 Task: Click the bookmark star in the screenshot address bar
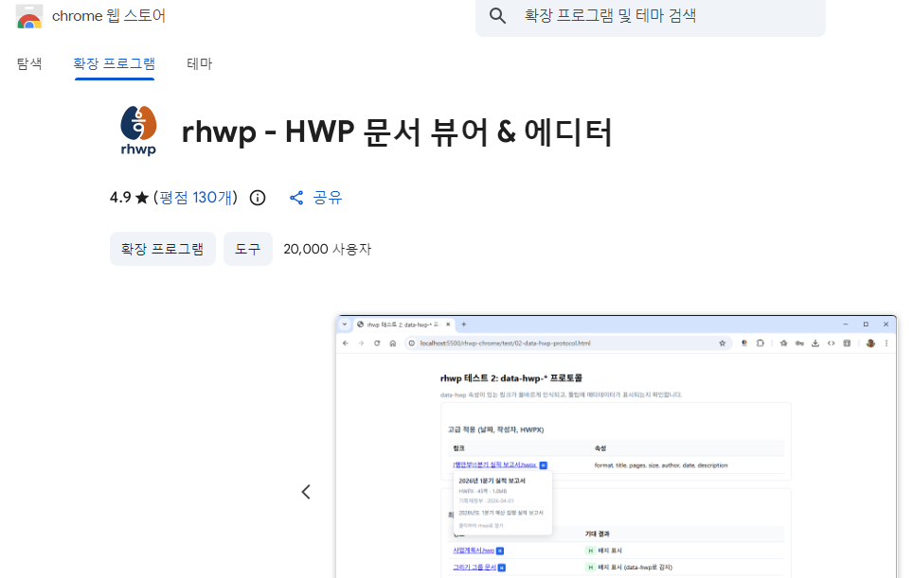pos(723,343)
